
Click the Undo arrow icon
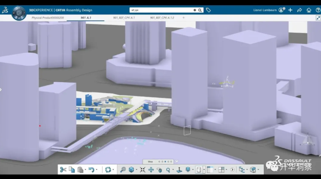coord(92,169)
